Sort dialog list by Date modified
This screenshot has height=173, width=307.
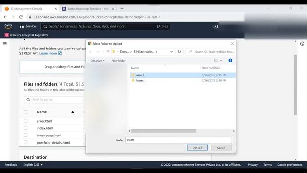[x=211, y=68]
